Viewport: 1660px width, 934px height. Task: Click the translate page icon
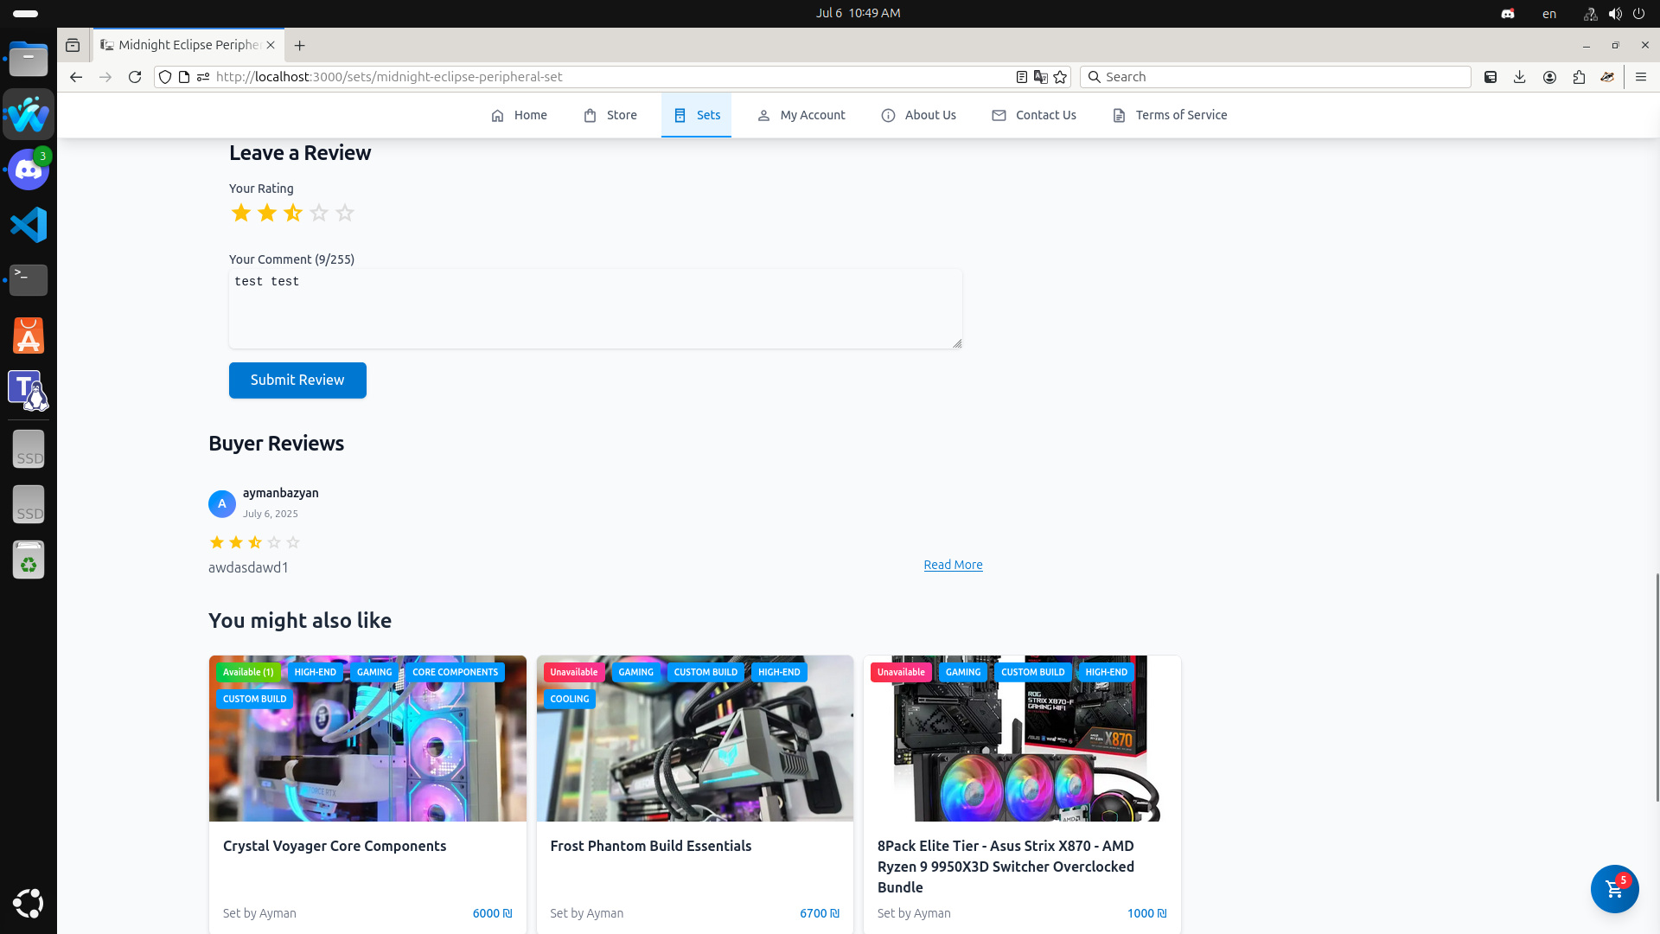[1041, 77]
